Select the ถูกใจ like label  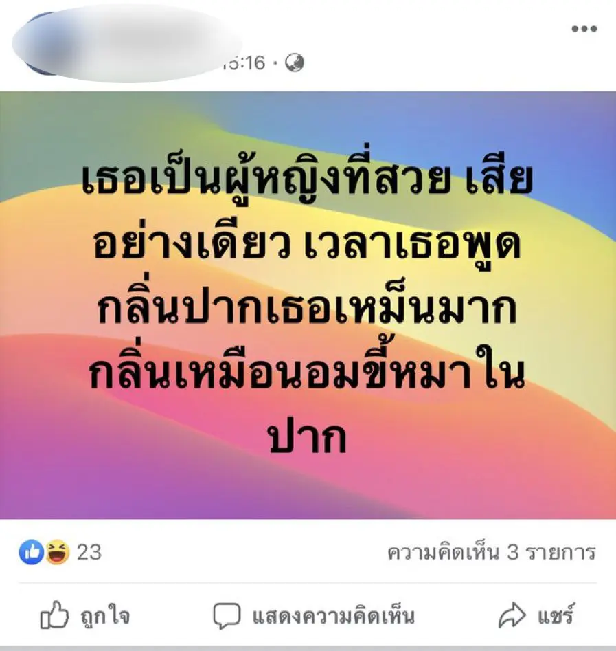(105, 616)
